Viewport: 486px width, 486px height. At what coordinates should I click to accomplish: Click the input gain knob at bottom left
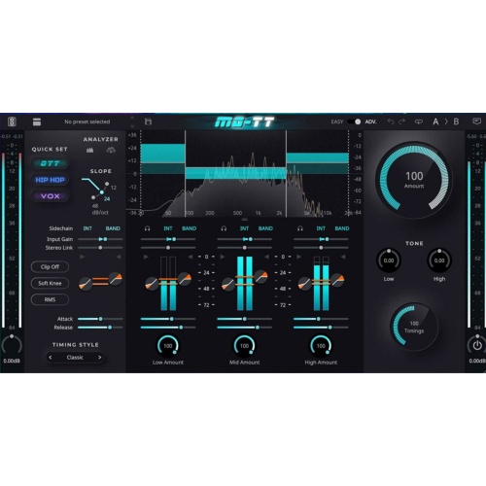tap(12, 345)
